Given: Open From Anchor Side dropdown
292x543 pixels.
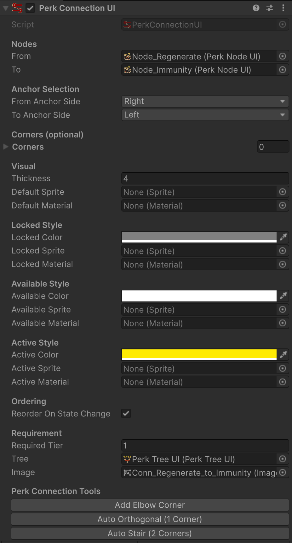Looking at the screenshot, I should [x=205, y=102].
